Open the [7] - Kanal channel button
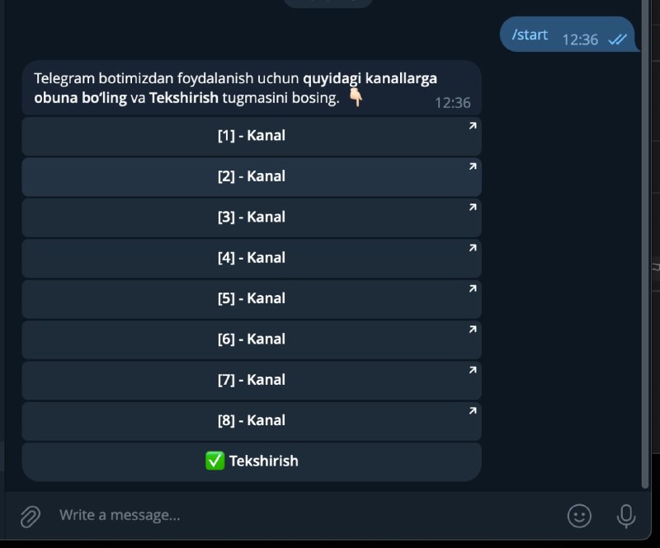The width and height of the screenshot is (660, 548). [x=252, y=381]
